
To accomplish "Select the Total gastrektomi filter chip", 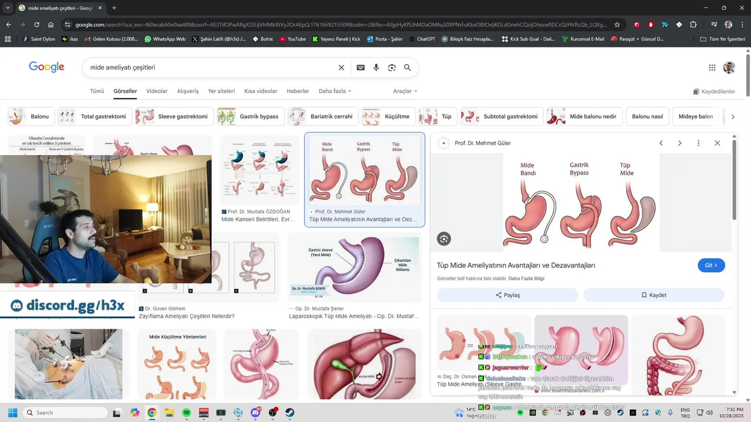I will [94, 117].
